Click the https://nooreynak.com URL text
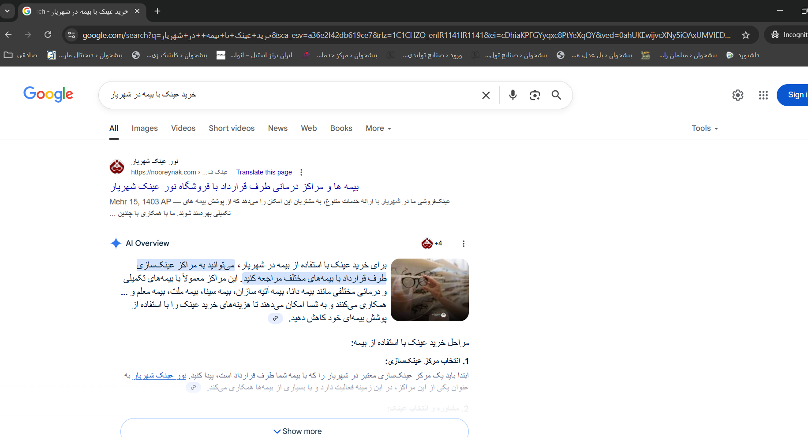This screenshot has width=808, height=437. 163,172
